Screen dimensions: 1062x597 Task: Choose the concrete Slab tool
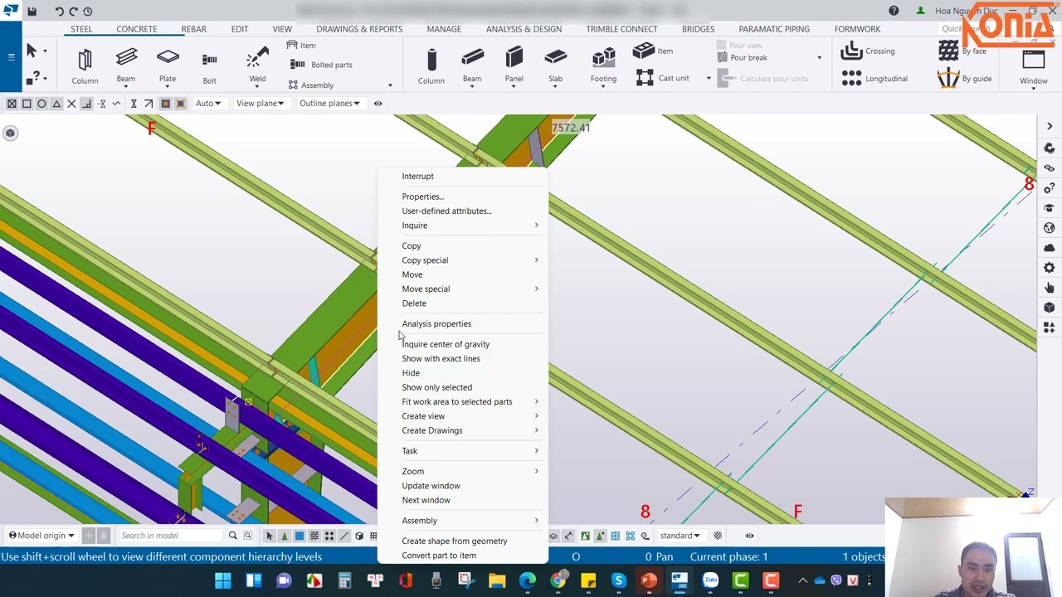click(x=555, y=66)
